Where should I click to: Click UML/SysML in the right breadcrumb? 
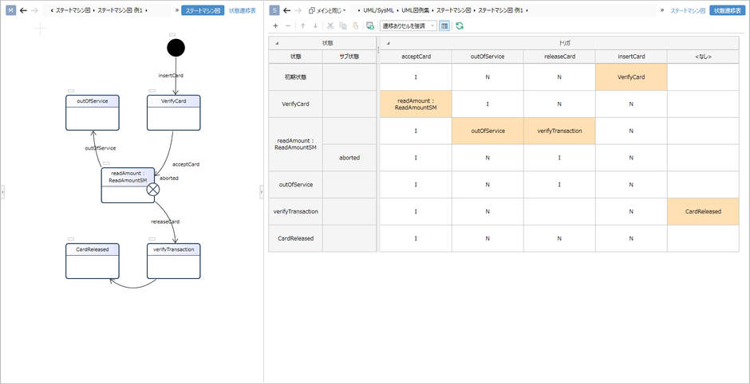coord(381,10)
